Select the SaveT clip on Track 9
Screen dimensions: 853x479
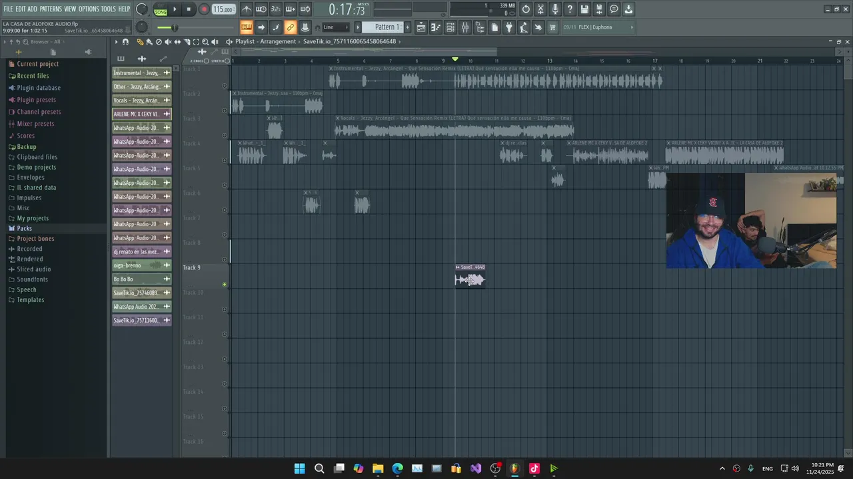470,277
